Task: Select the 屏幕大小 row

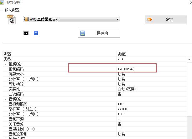Action: (x=16, y=74)
